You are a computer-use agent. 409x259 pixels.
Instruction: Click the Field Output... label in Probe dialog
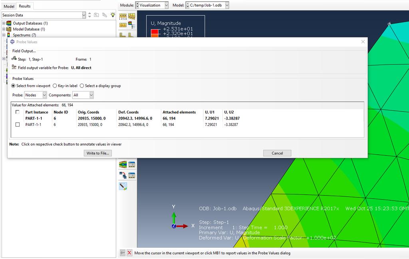(x=24, y=51)
